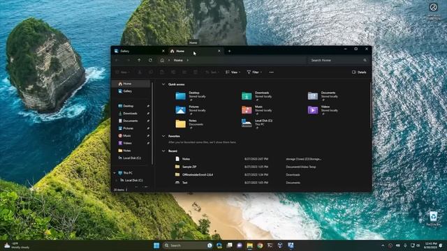Click the main pane vertical scrollbar

coord(370,105)
